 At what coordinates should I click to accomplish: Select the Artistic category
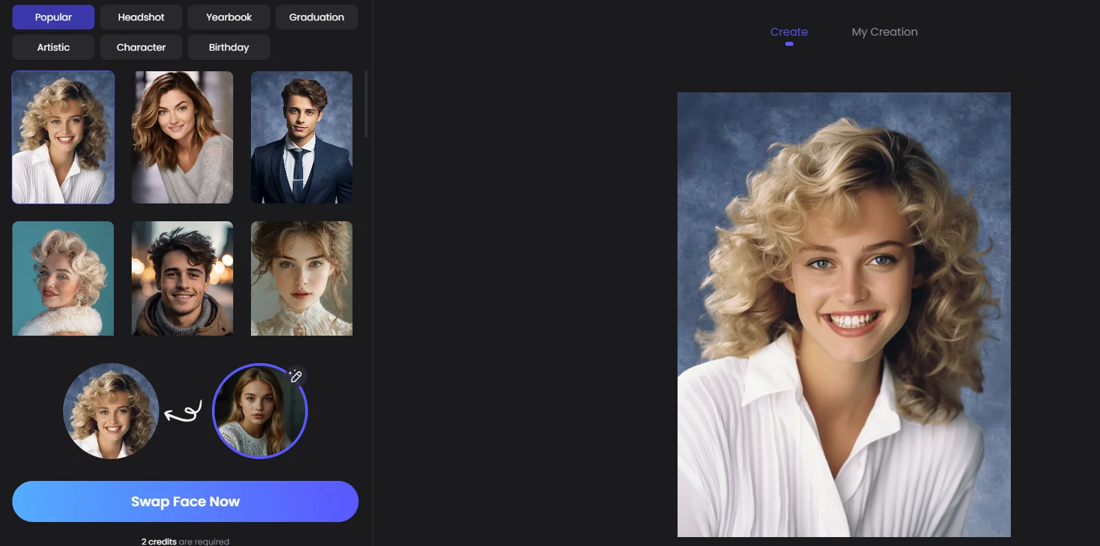[x=53, y=47]
